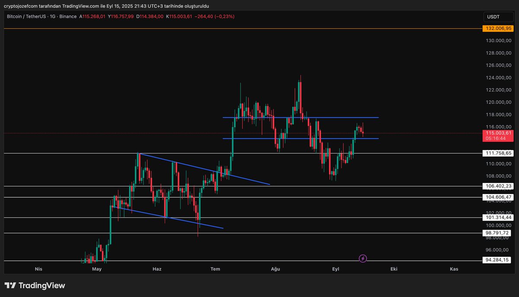
Task: Click the Eyl month label
Action: pyautogui.click(x=336, y=269)
